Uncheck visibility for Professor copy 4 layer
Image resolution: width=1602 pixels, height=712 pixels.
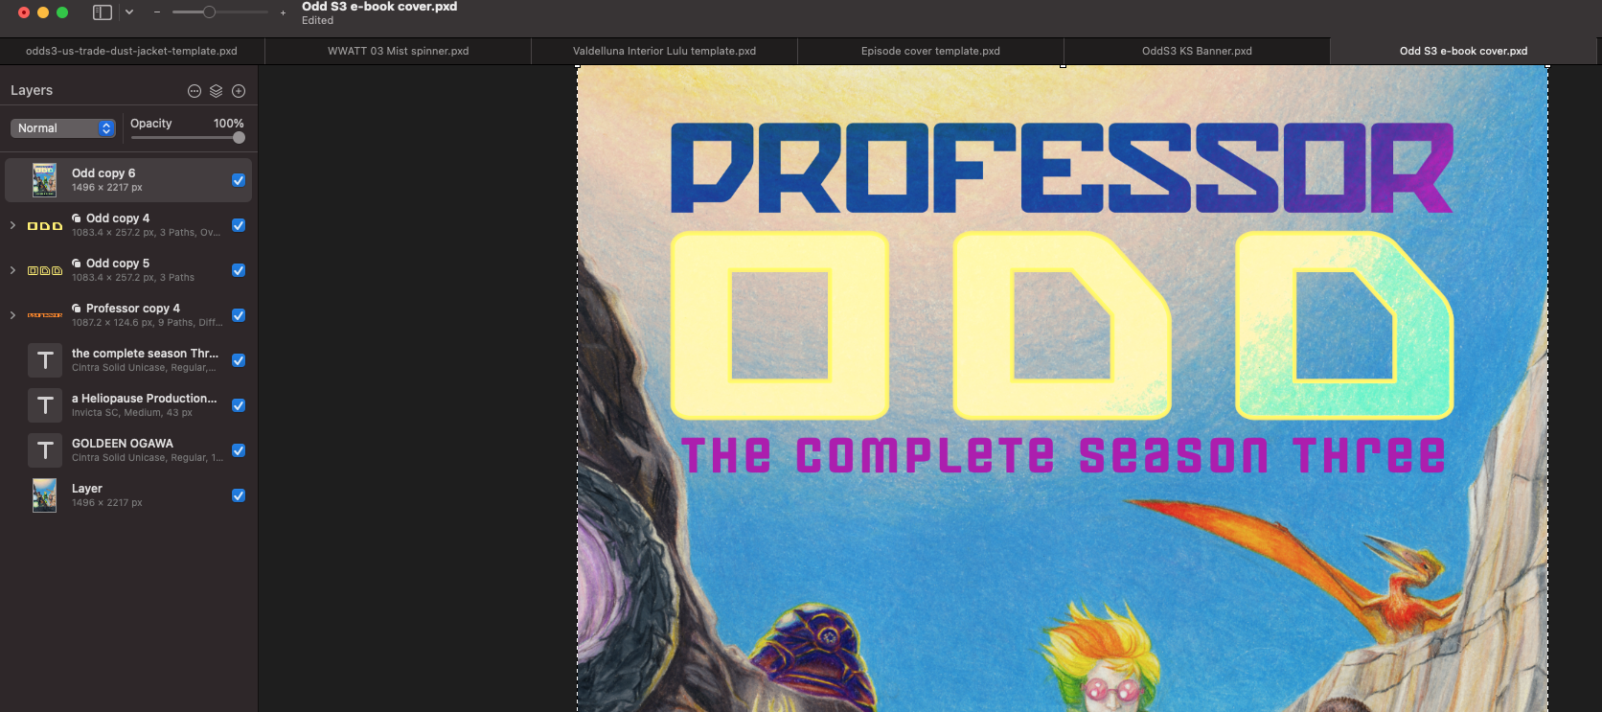click(239, 315)
